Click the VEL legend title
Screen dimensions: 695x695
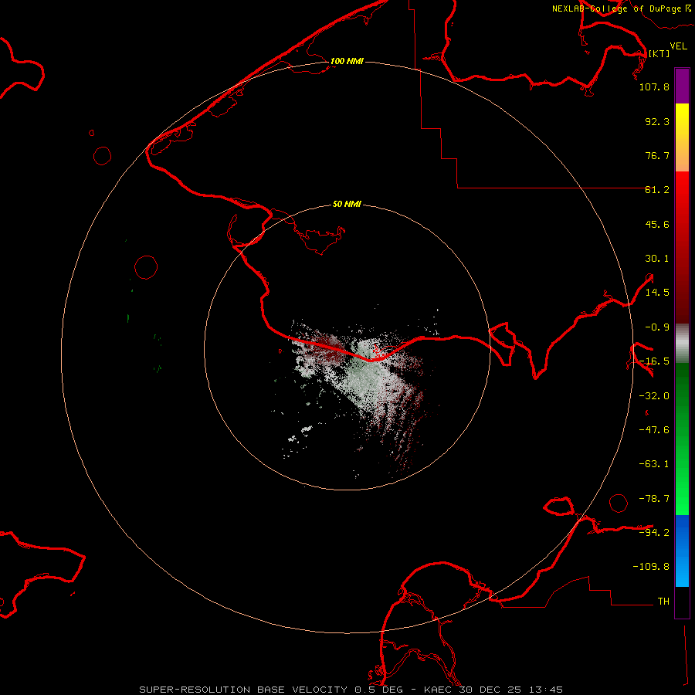679,46
